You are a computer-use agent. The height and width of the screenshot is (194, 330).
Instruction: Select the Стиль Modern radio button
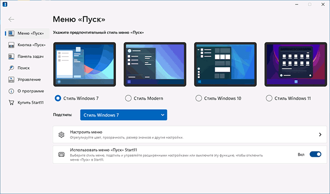(128, 98)
